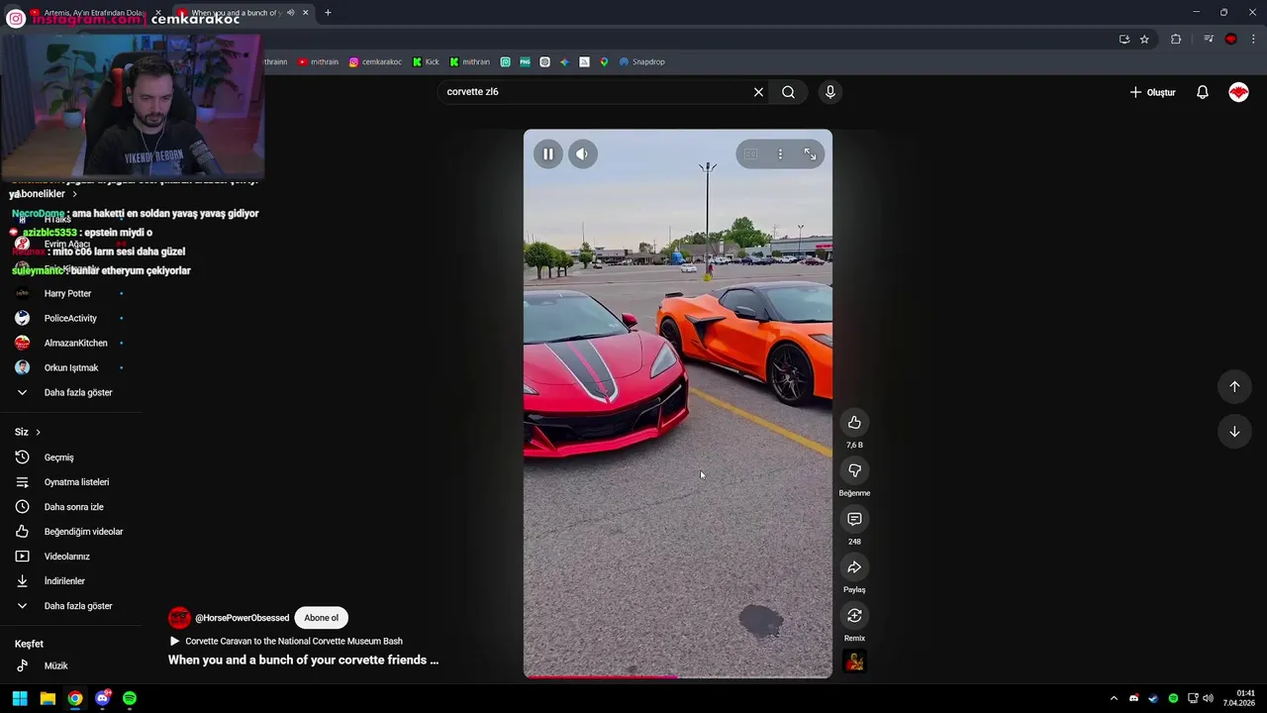Open the Remix option
Image resolution: width=1267 pixels, height=713 pixels.
[x=854, y=616]
